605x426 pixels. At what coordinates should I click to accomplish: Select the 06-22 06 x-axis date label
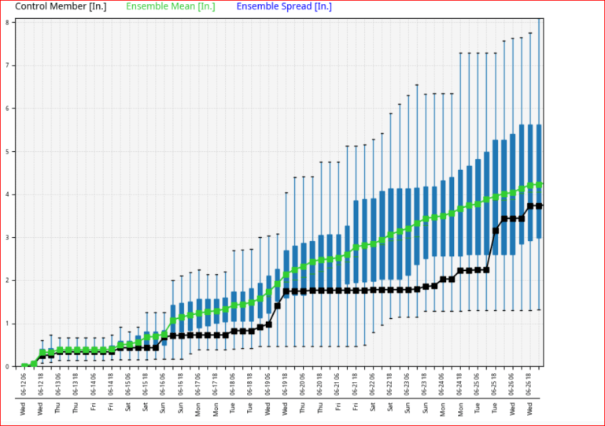[x=374, y=383]
